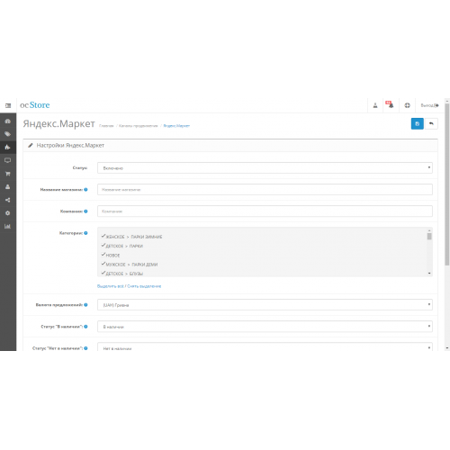
Task: Toggle the ДЕТСКОЕ > ПАРКИ category checkbox
Action: tap(103, 246)
